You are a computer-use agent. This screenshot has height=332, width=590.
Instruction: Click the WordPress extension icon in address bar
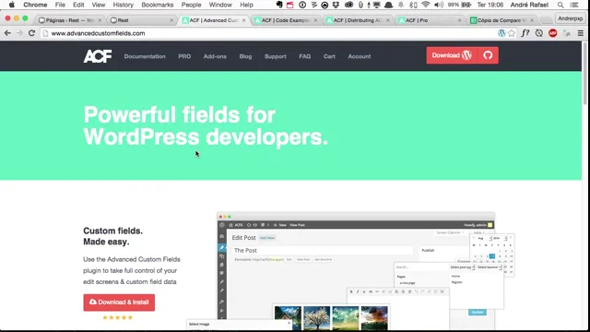[x=501, y=33]
